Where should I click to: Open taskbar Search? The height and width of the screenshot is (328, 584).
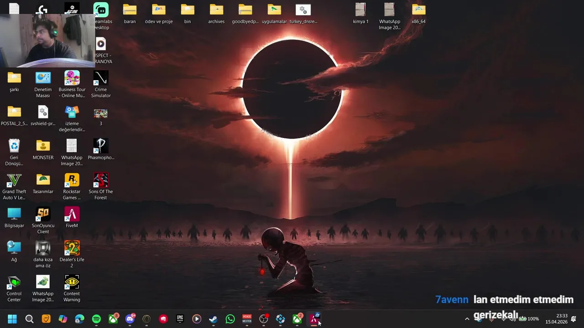click(29, 319)
